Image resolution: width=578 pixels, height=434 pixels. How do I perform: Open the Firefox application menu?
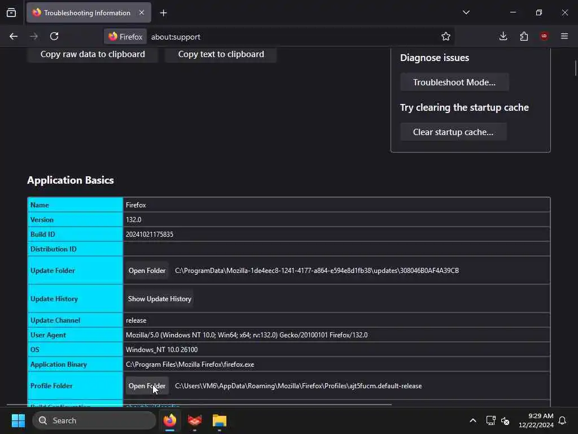tap(564, 36)
